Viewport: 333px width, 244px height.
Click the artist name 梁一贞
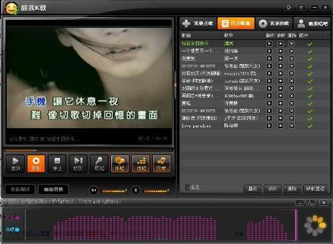point(231,59)
